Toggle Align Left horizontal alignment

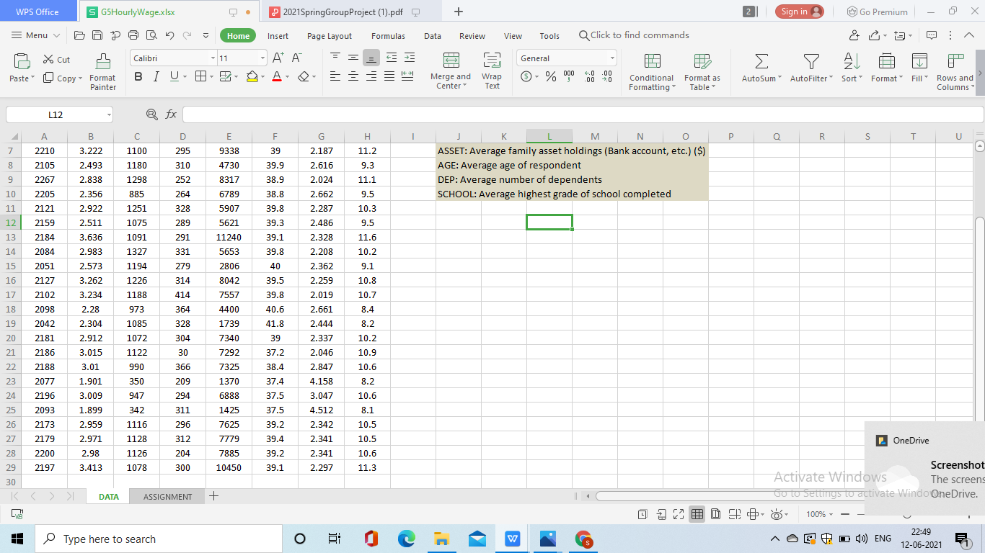335,76
